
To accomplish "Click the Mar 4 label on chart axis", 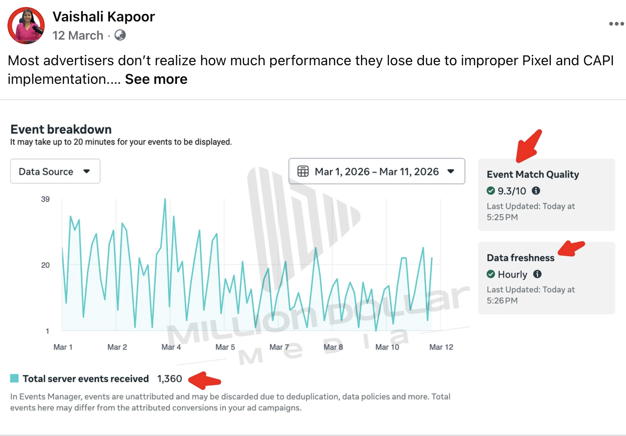I will (171, 347).
